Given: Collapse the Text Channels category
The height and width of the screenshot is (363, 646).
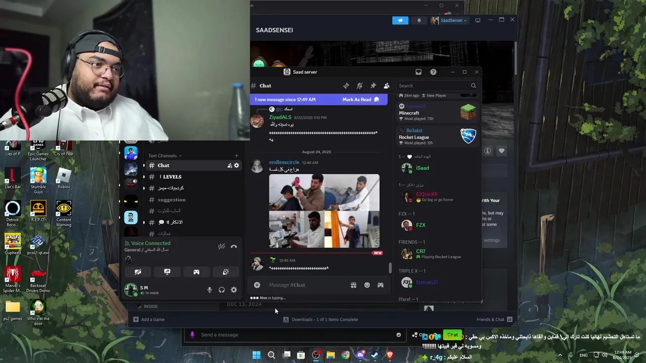Looking at the screenshot, I should 165,156.
